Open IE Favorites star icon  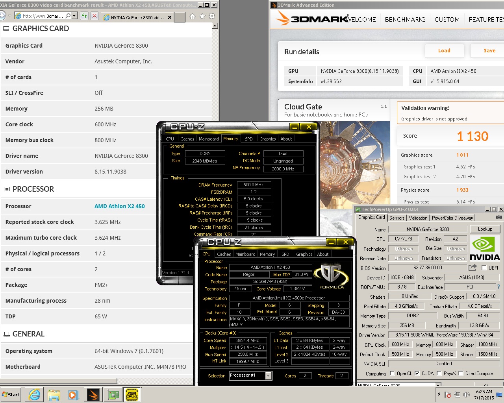pos(202,17)
